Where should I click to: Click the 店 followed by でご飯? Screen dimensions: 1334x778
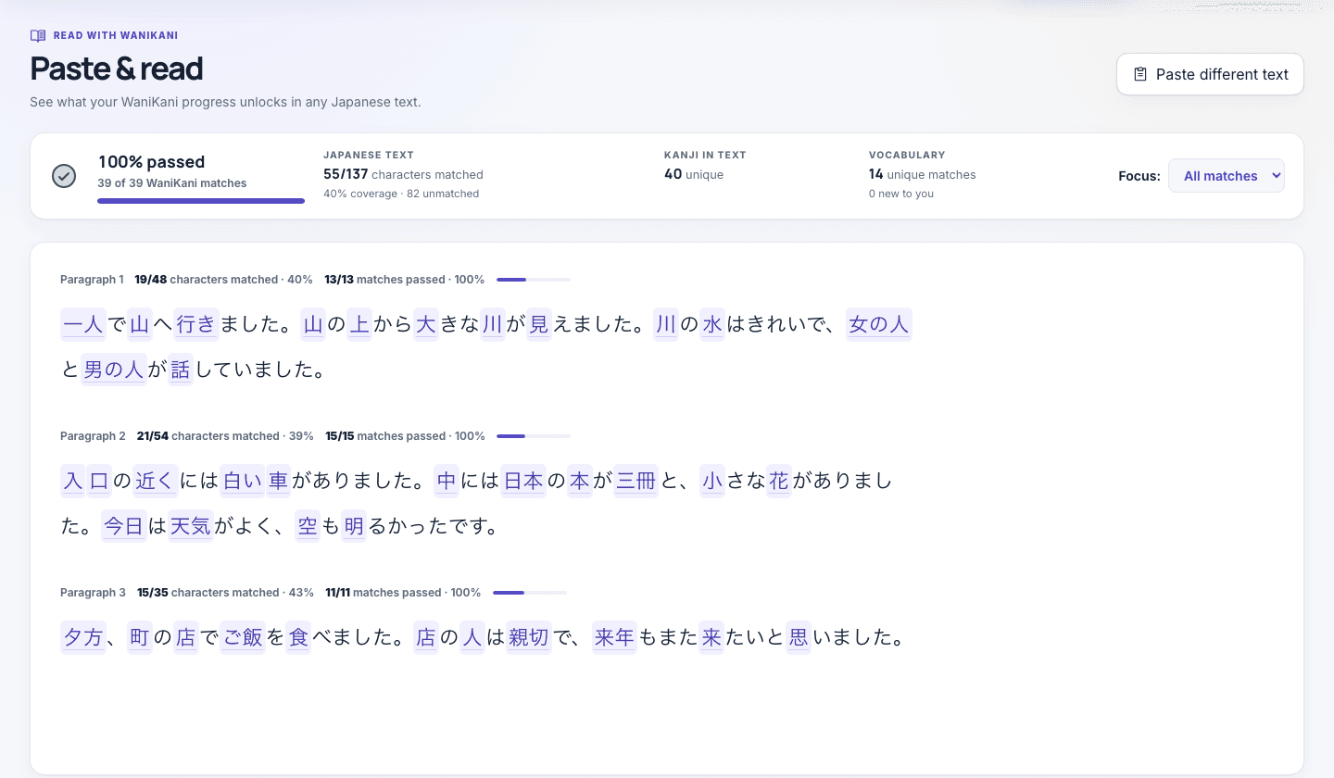coord(186,637)
